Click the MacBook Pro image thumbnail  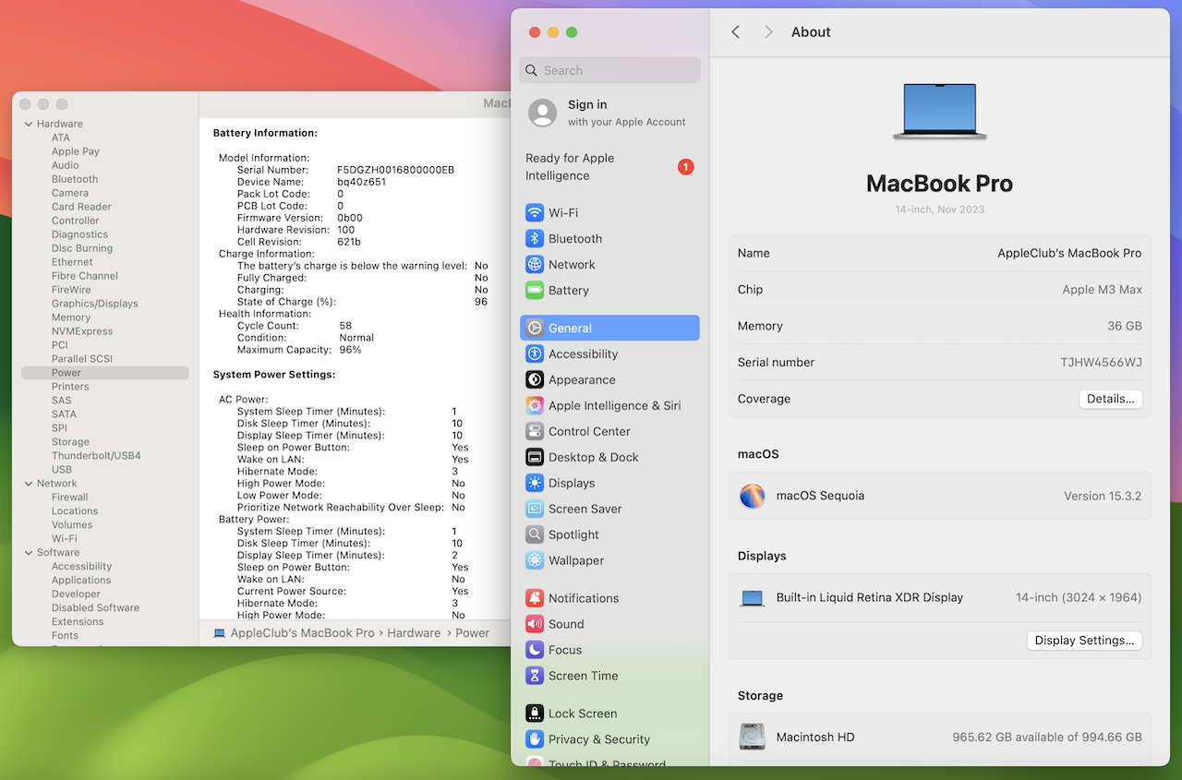939,112
